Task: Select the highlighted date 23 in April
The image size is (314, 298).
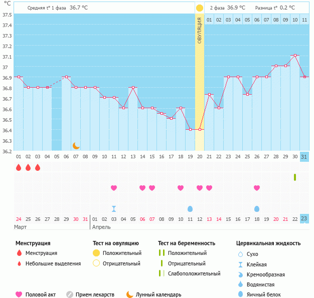Action: pyautogui.click(x=304, y=219)
